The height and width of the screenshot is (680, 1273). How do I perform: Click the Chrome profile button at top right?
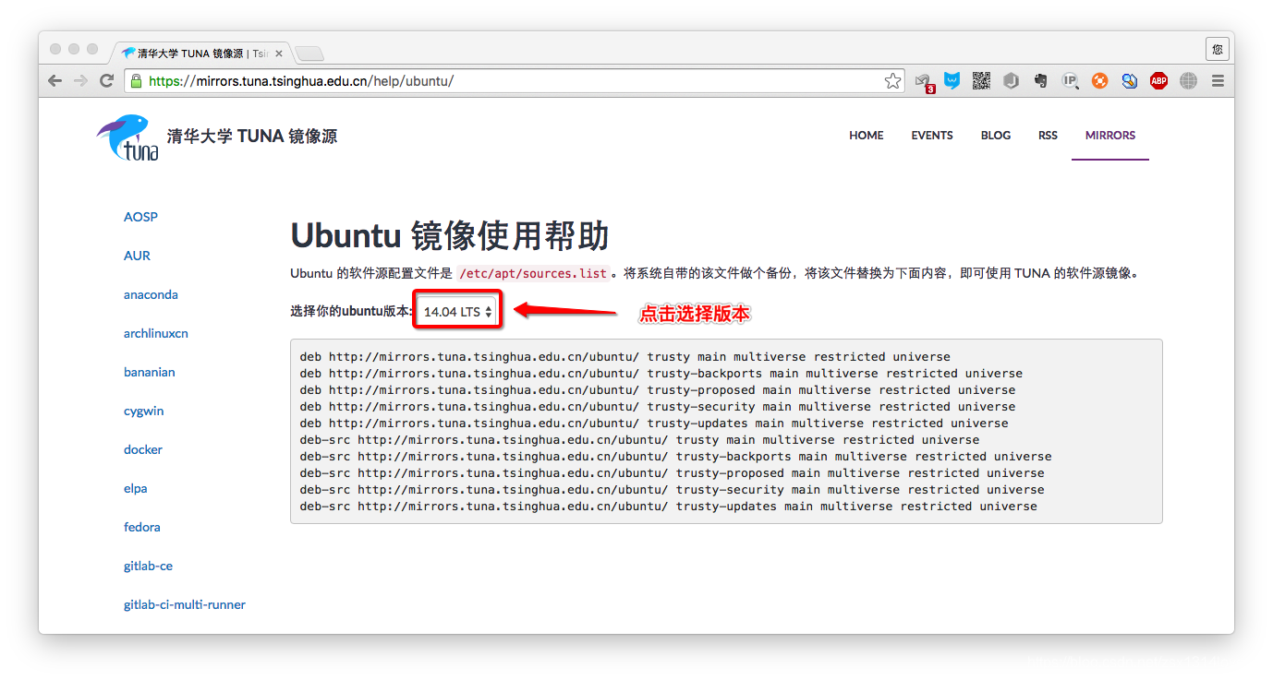tap(1218, 49)
